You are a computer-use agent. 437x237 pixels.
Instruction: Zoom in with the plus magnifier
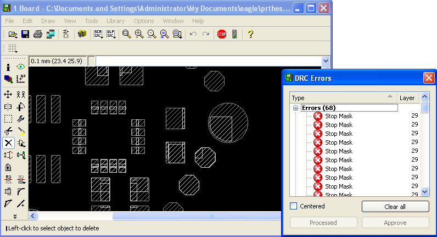(139, 34)
